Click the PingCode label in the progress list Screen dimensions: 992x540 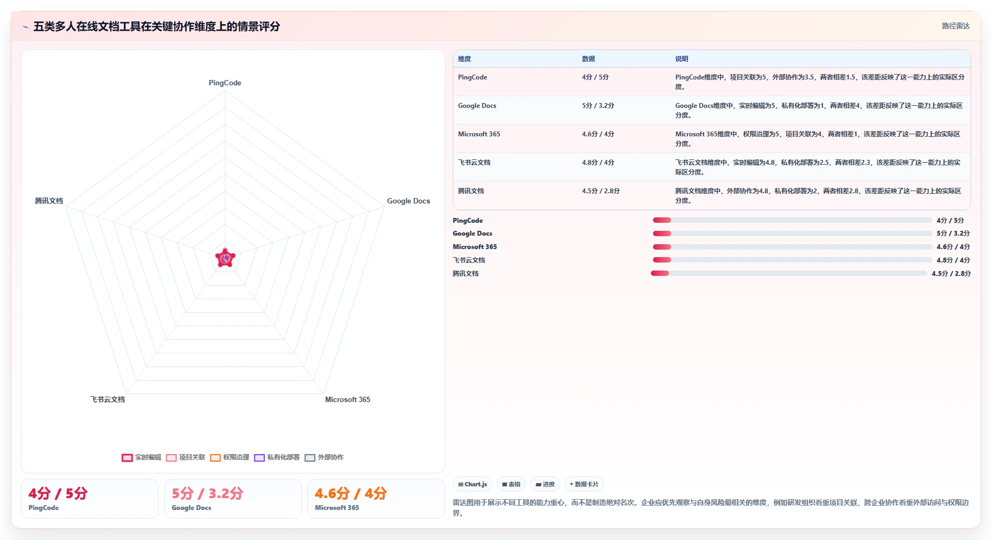pos(468,221)
